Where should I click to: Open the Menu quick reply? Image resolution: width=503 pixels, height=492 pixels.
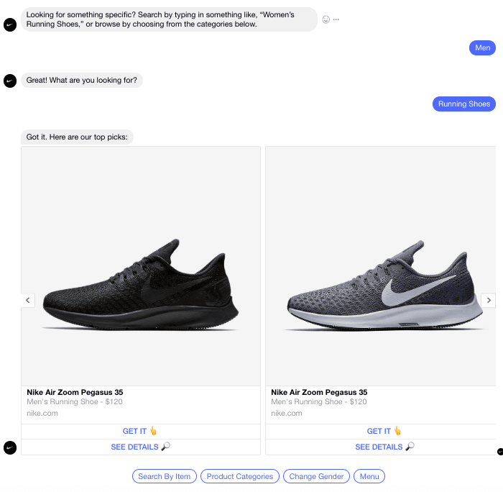pyautogui.click(x=369, y=476)
